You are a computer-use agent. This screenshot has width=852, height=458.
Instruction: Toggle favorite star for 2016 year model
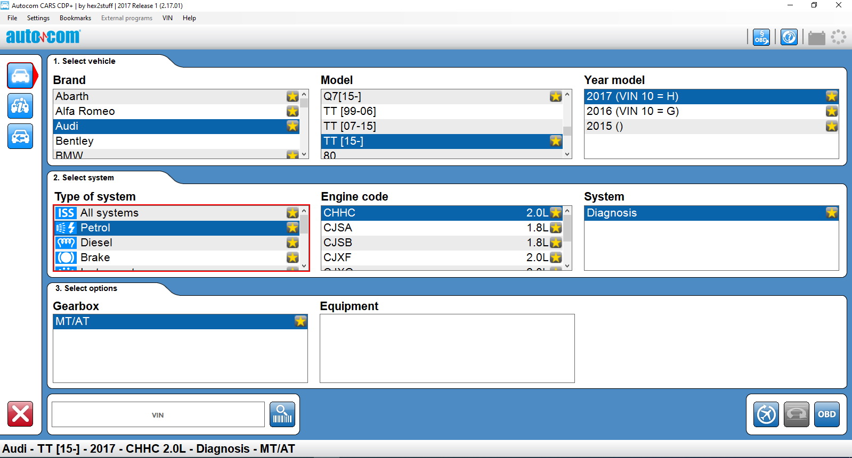coord(832,111)
